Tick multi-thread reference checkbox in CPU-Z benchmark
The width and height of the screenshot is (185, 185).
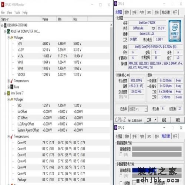coord(121,175)
